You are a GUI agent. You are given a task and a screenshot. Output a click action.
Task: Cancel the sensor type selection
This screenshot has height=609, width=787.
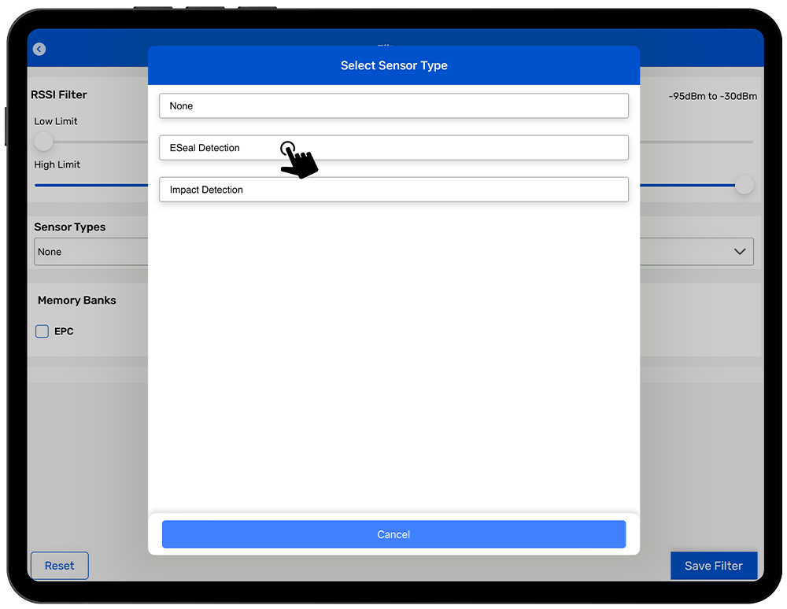pos(393,534)
